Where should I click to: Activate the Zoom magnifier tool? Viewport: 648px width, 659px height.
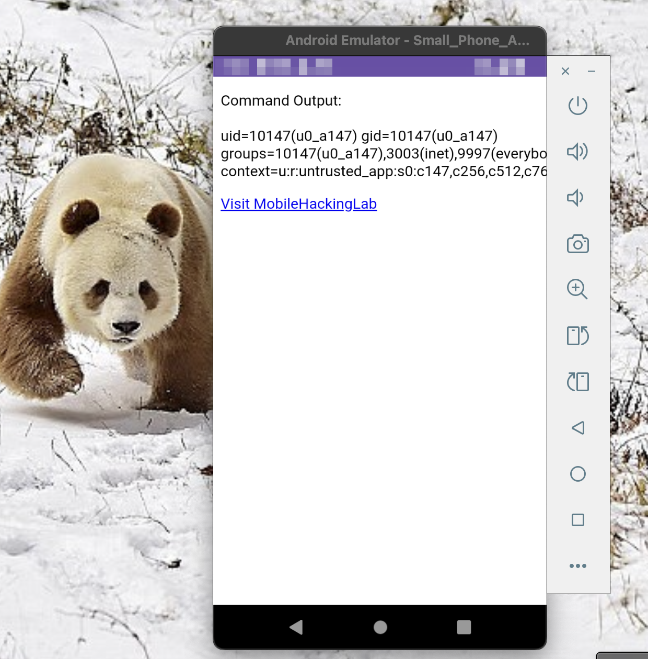577,289
